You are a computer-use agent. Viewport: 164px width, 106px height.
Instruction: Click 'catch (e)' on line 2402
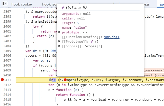(45, 36)
